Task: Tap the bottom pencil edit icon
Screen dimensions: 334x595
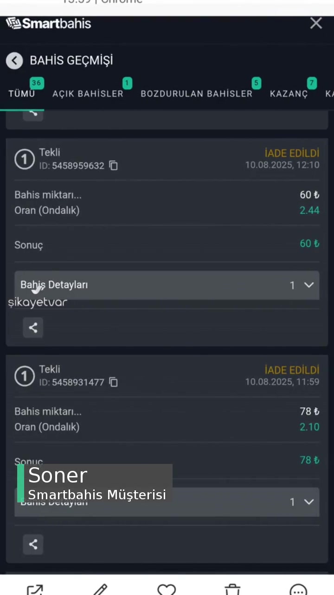Action: tap(100, 589)
